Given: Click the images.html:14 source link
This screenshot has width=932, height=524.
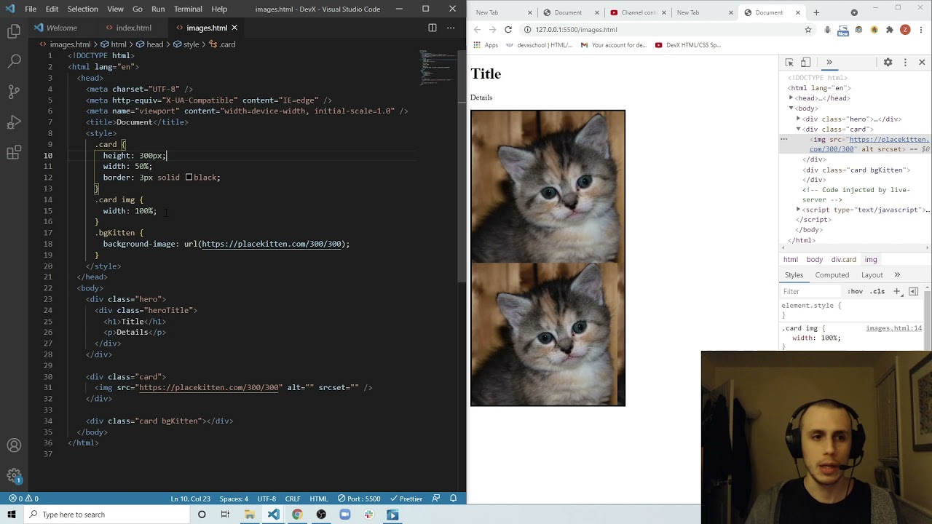Looking at the screenshot, I should [893, 328].
